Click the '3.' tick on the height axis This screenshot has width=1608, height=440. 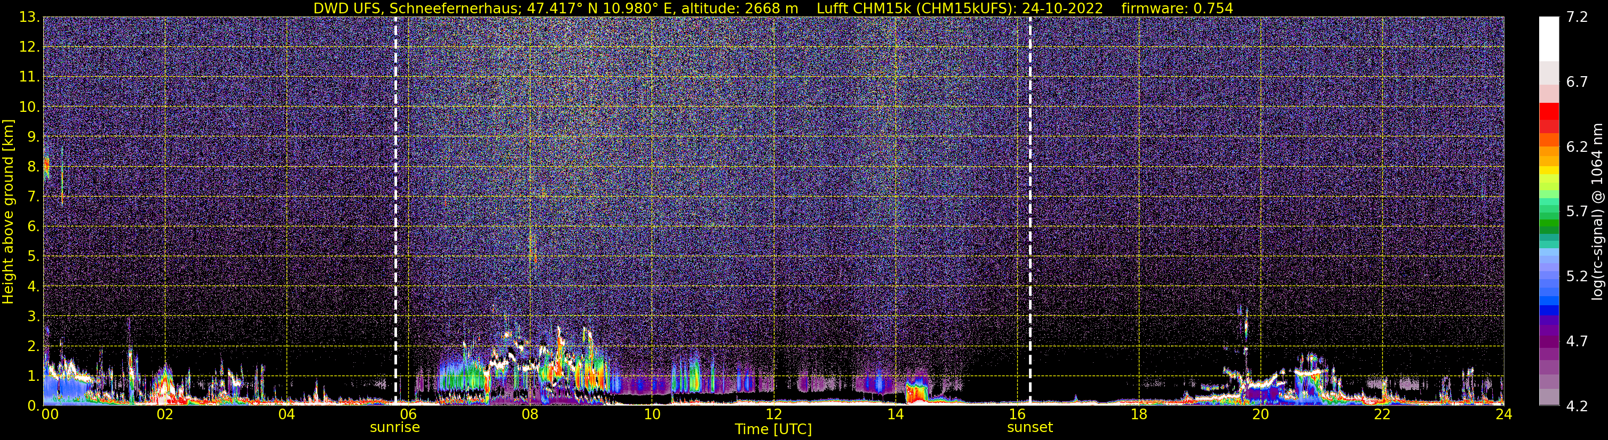pos(33,316)
